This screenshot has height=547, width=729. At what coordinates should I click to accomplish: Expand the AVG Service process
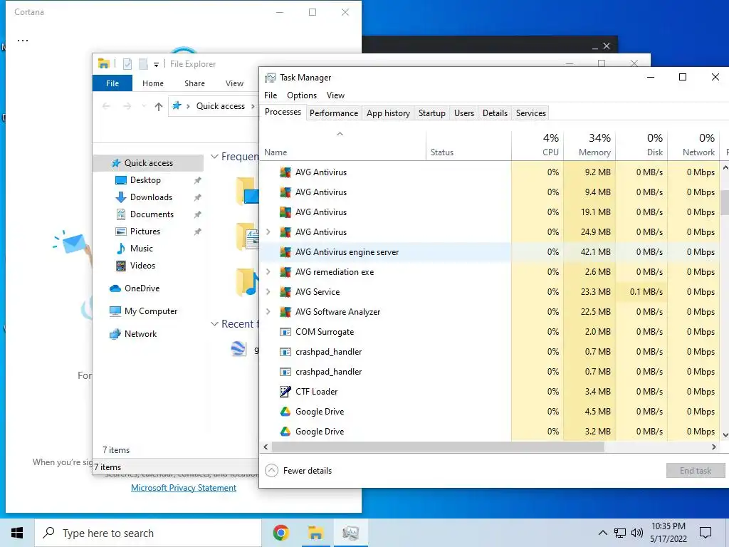pyautogui.click(x=268, y=292)
